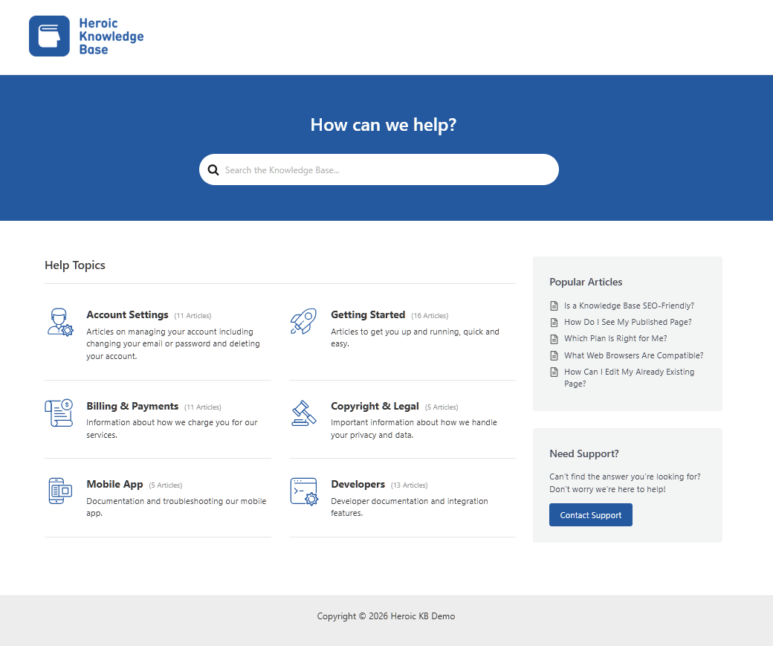Screen dimensions: 773x646
Task: Click the Mobile App phone icon
Action: click(x=60, y=491)
